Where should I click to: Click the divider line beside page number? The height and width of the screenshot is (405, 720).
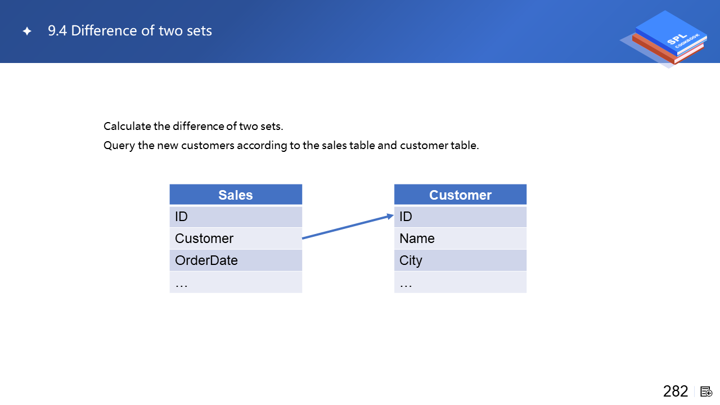coord(695,391)
